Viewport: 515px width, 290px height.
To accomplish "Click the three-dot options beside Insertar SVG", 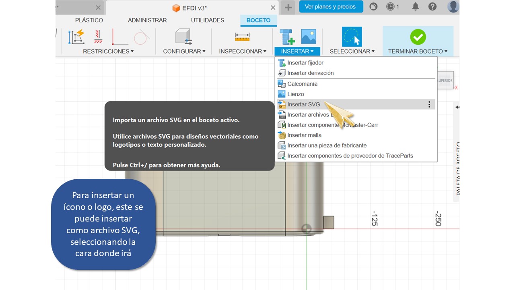I will 429,104.
